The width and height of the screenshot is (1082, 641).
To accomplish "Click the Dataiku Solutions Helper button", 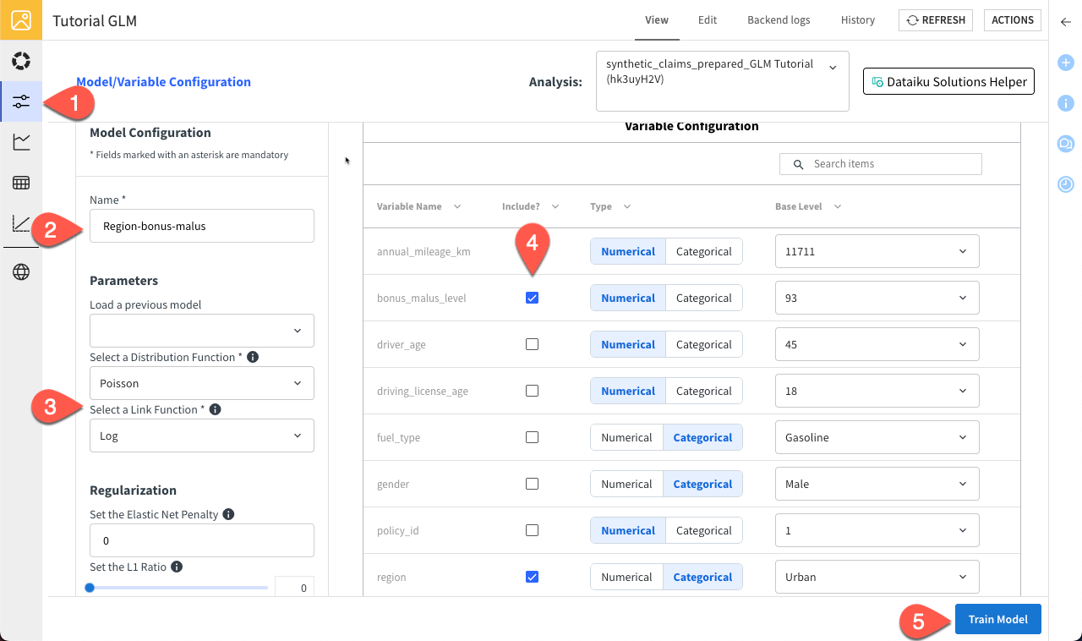I will tap(948, 82).
